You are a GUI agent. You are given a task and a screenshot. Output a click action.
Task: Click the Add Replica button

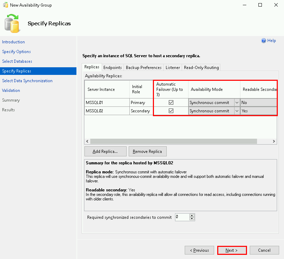click(105, 152)
